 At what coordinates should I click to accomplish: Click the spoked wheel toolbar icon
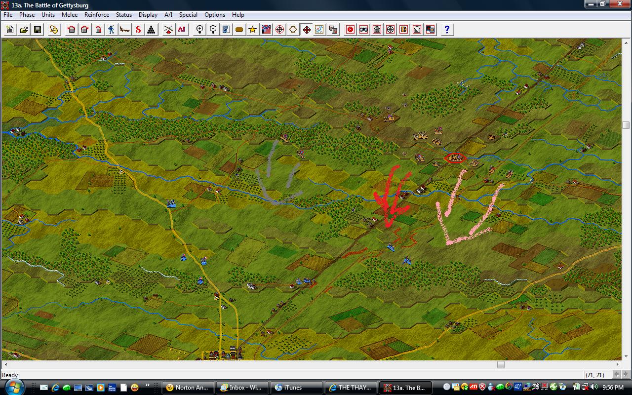click(391, 30)
